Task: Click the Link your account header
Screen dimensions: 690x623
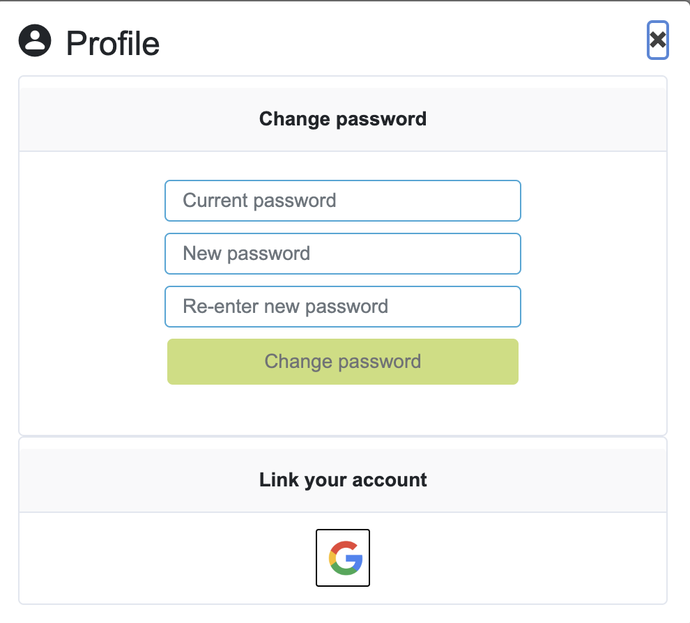Action: point(343,480)
